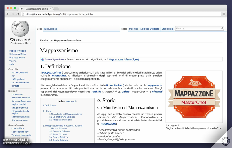This screenshot has height=148, width=232.
Task: Open Versione stampabile link
Action: 21,135
